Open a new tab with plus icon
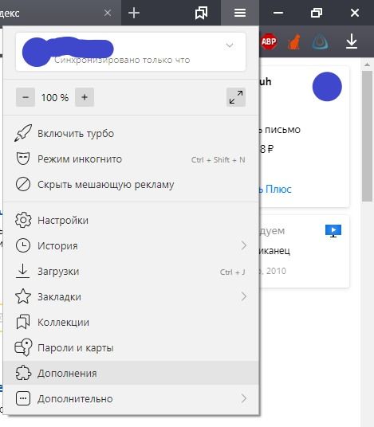374x427 pixels. click(134, 13)
